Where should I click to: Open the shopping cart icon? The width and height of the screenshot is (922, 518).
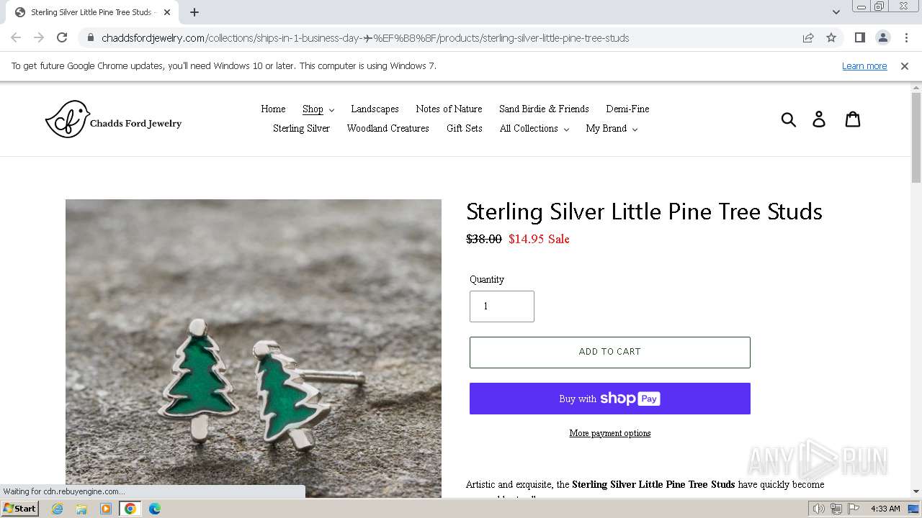853,119
